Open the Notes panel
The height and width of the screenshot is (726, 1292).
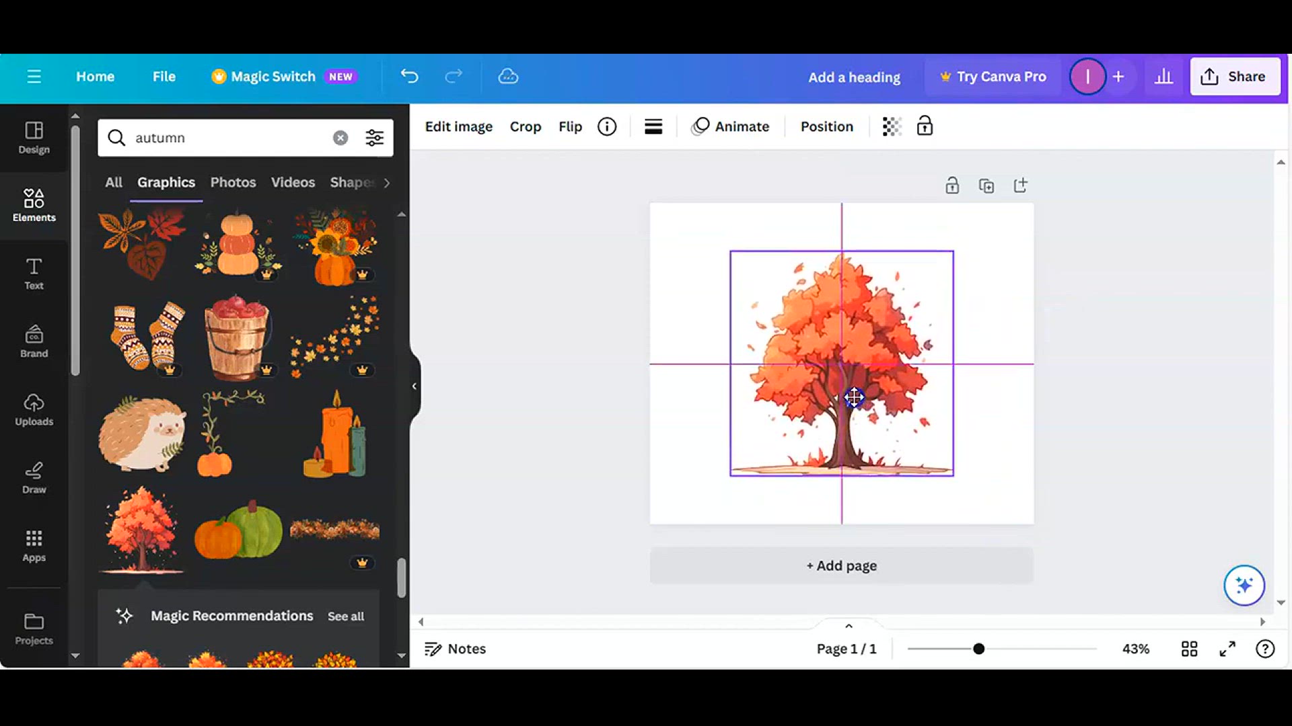tap(455, 649)
